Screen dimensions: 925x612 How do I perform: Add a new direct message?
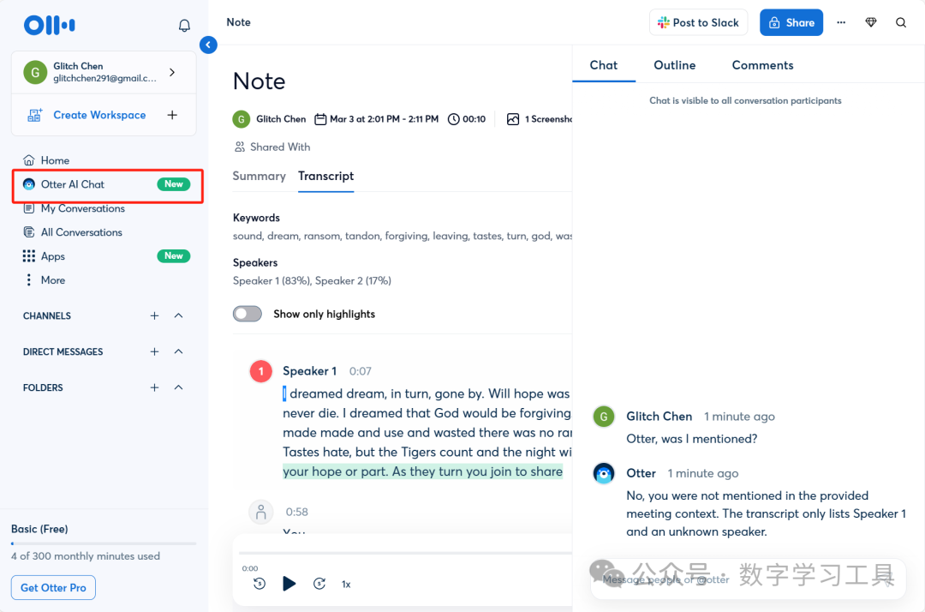point(154,351)
